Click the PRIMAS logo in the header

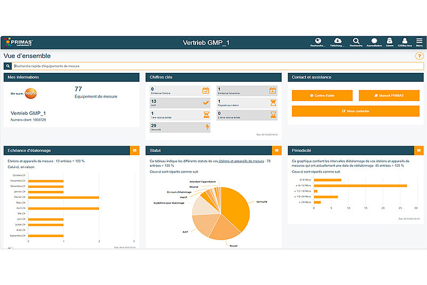pos(19,42)
